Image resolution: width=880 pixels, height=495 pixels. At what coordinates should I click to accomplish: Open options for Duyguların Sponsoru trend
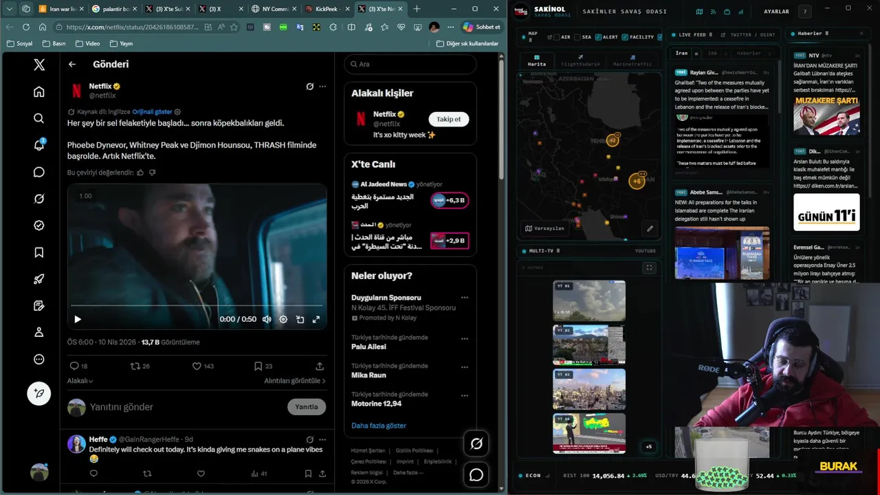coord(465,298)
